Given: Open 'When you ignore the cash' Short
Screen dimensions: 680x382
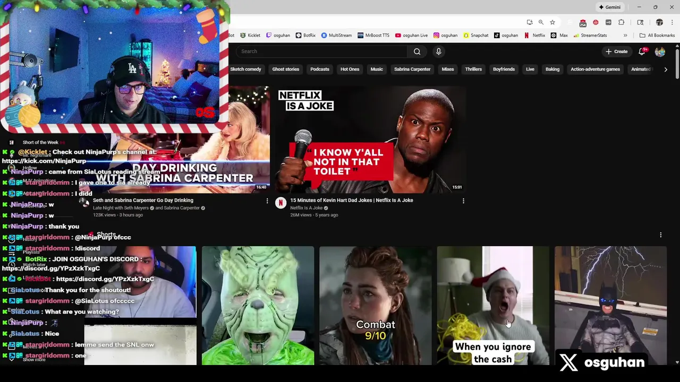Looking at the screenshot, I should tap(492, 306).
